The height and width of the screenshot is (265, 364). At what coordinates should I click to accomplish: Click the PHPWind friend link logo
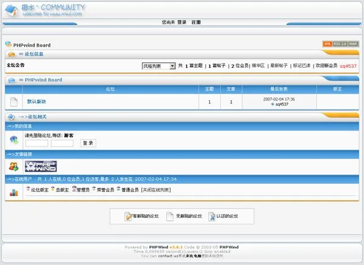pos(41,166)
